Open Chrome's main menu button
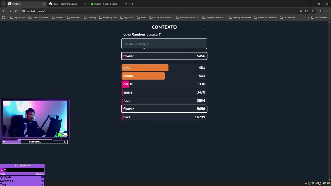Viewport: 331px width, 186px height. click(x=327, y=11)
